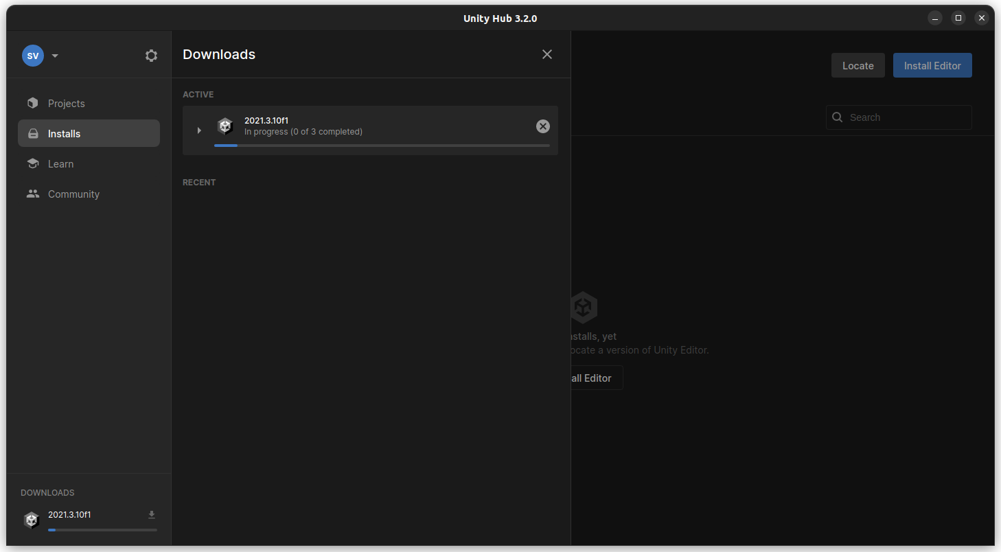Expand the account dropdown arrow
1001x552 pixels.
(55, 56)
